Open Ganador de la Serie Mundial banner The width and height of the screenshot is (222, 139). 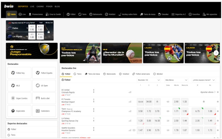point(122,53)
